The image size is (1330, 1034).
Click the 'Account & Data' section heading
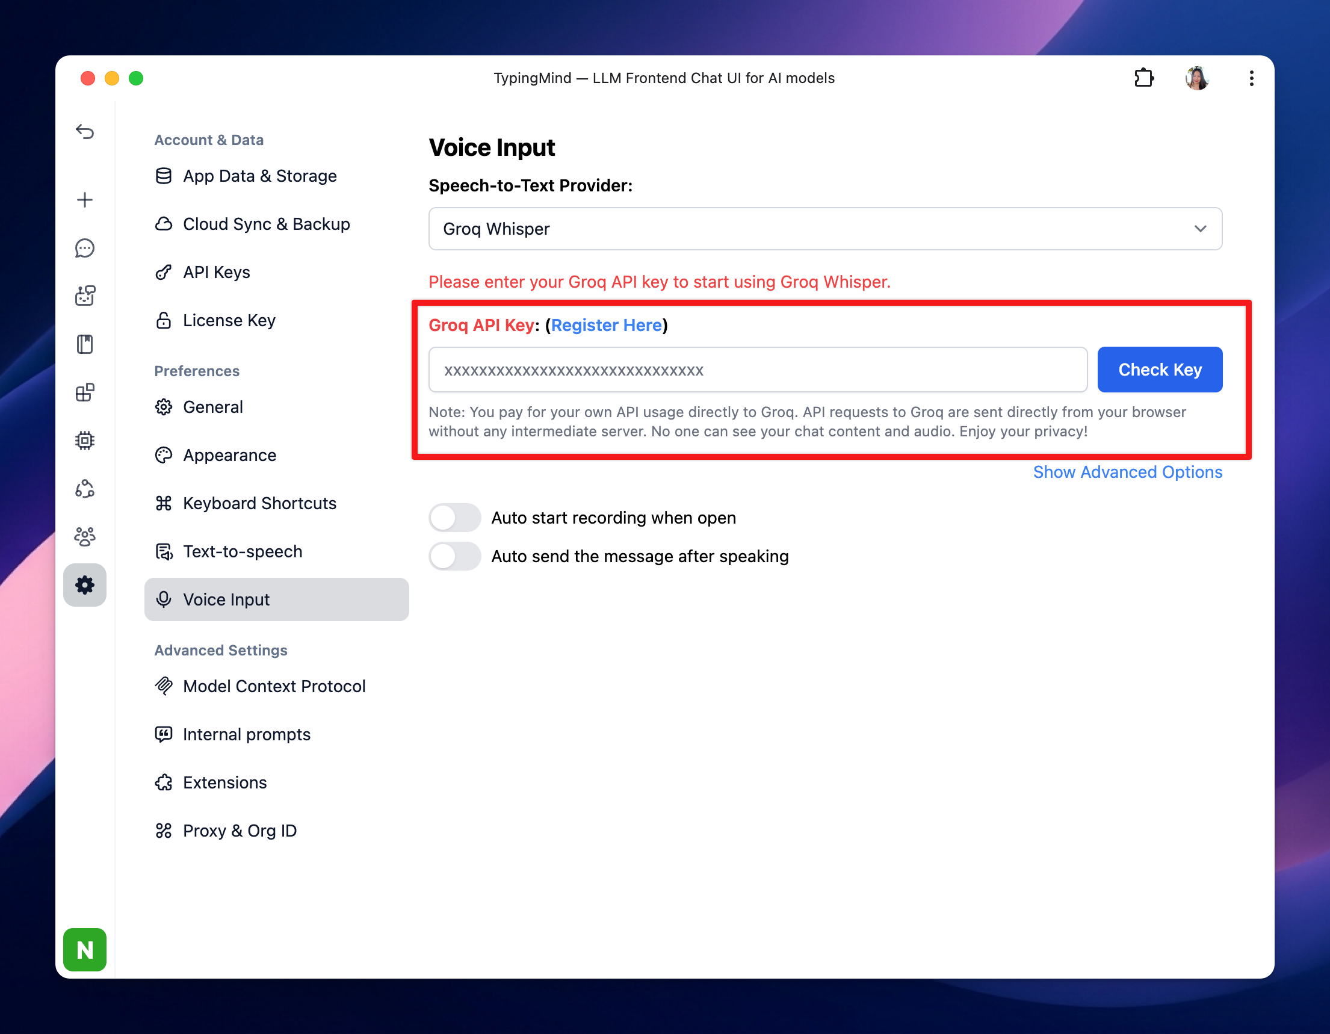(209, 140)
